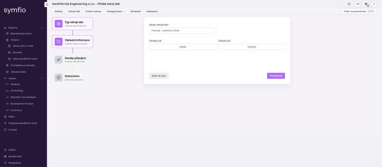Open the announcements megaphone icon
The height and width of the screenshot is (167, 382).
click(x=366, y=4)
